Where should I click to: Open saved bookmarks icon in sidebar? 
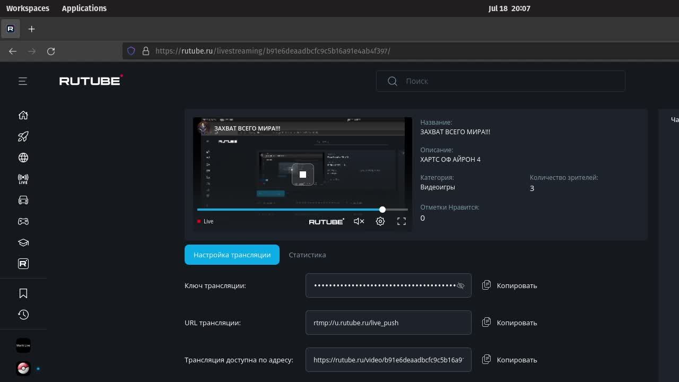click(x=23, y=293)
